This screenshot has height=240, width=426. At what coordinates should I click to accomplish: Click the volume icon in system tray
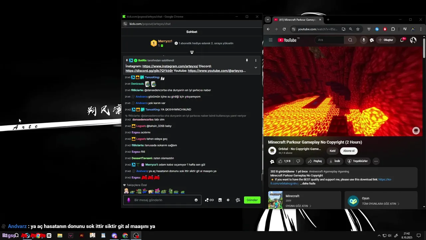[390, 236]
